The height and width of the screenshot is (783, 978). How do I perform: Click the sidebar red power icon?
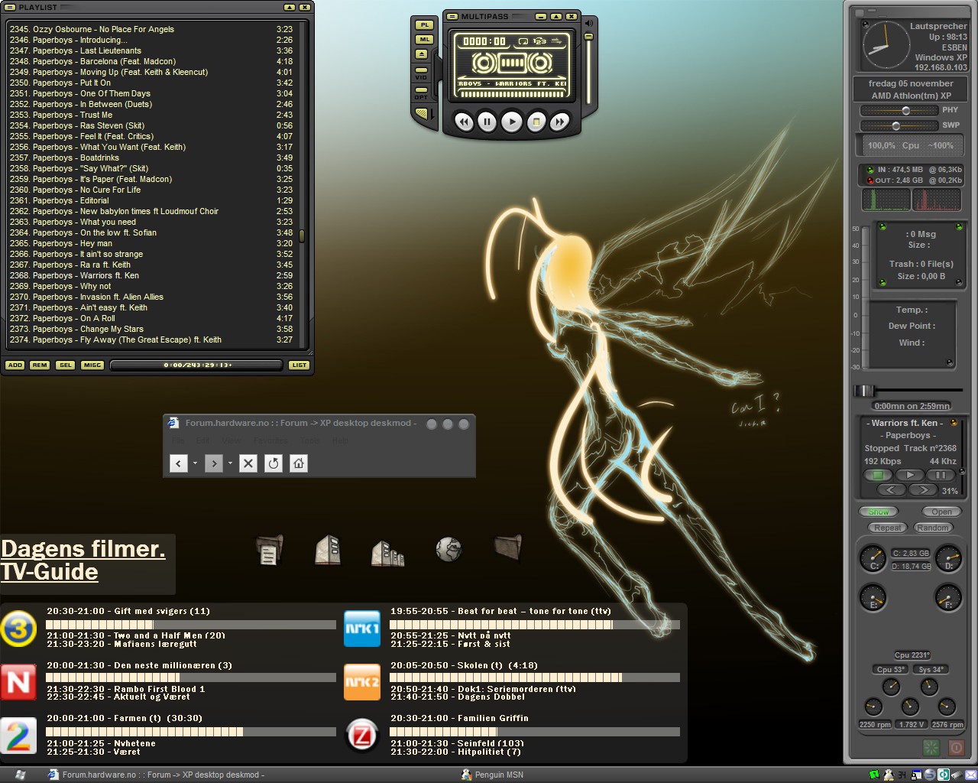pos(956,748)
